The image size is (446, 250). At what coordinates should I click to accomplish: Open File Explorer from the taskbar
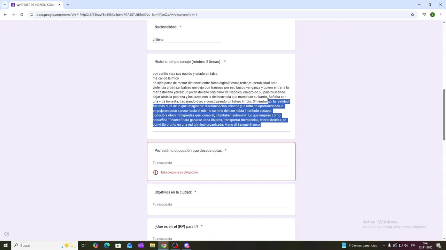tap(152, 245)
